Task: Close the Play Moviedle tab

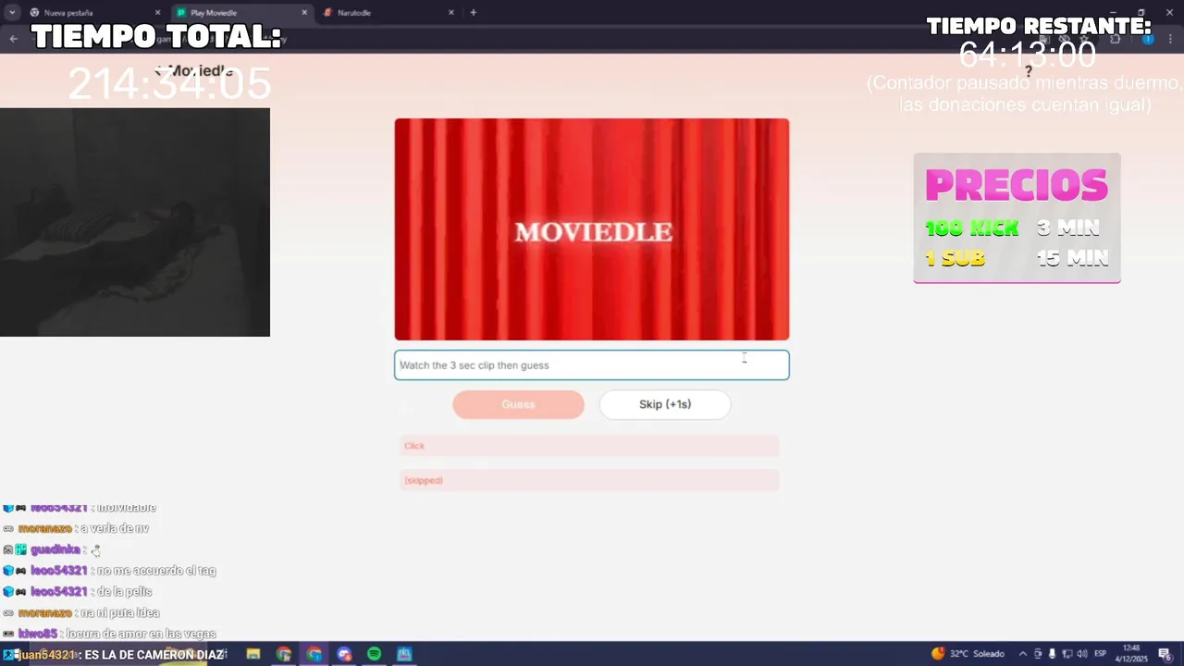Action: (304, 13)
